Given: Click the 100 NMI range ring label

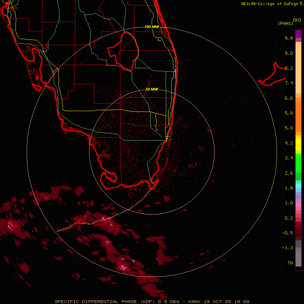Looking at the screenshot, I should tap(152, 27).
